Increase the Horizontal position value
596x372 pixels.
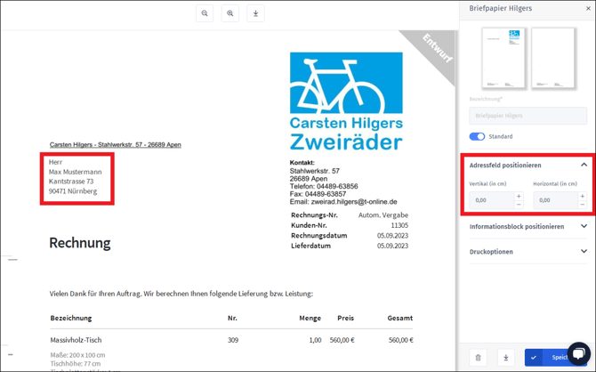[x=583, y=196]
